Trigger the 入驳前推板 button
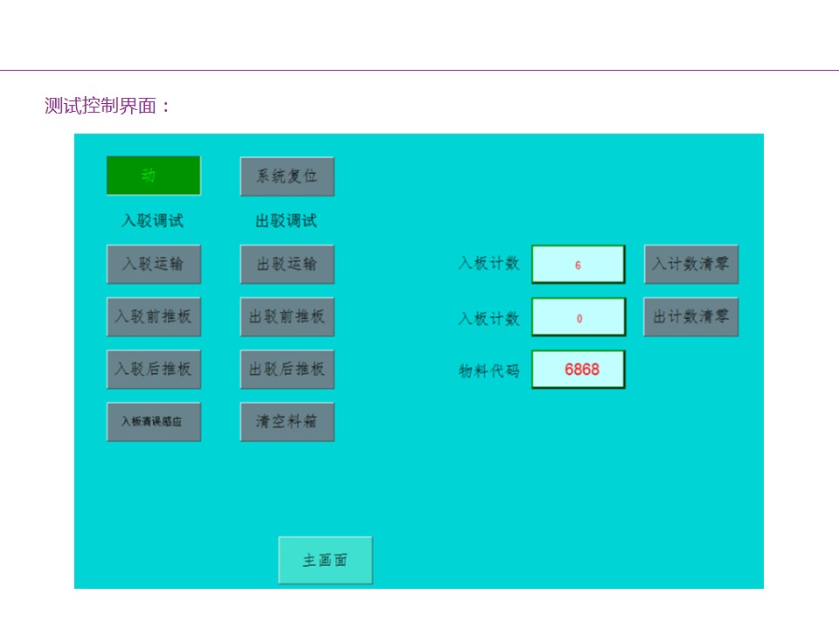The height and width of the screenshot is (629, 839). (x=154, y=316)
